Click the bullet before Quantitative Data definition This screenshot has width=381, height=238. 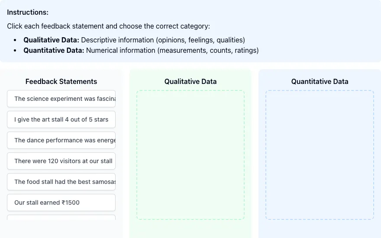[x=15, y=51]
